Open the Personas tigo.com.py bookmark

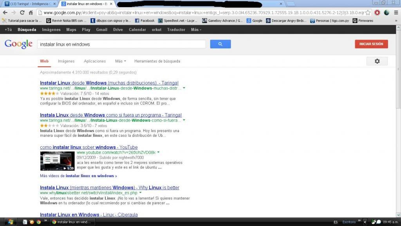tap(330, 21)
